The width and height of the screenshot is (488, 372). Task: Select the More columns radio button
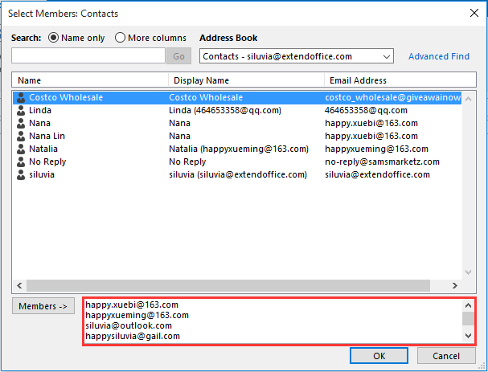121,38
